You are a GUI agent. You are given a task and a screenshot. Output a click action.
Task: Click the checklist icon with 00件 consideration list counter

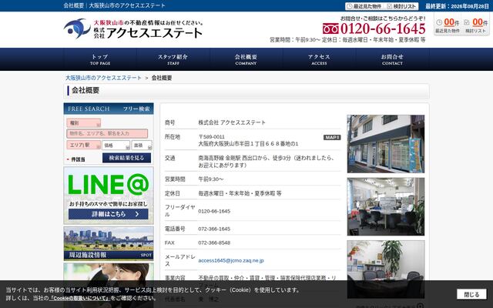click(x=476, y=25)
